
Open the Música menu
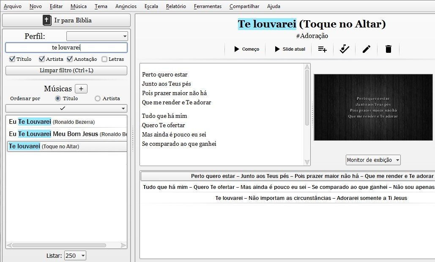(79, 6)
